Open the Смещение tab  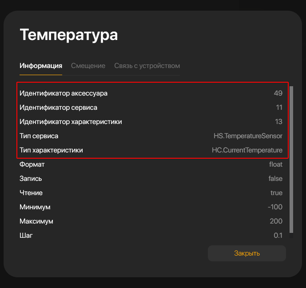(x=88, y=66)
